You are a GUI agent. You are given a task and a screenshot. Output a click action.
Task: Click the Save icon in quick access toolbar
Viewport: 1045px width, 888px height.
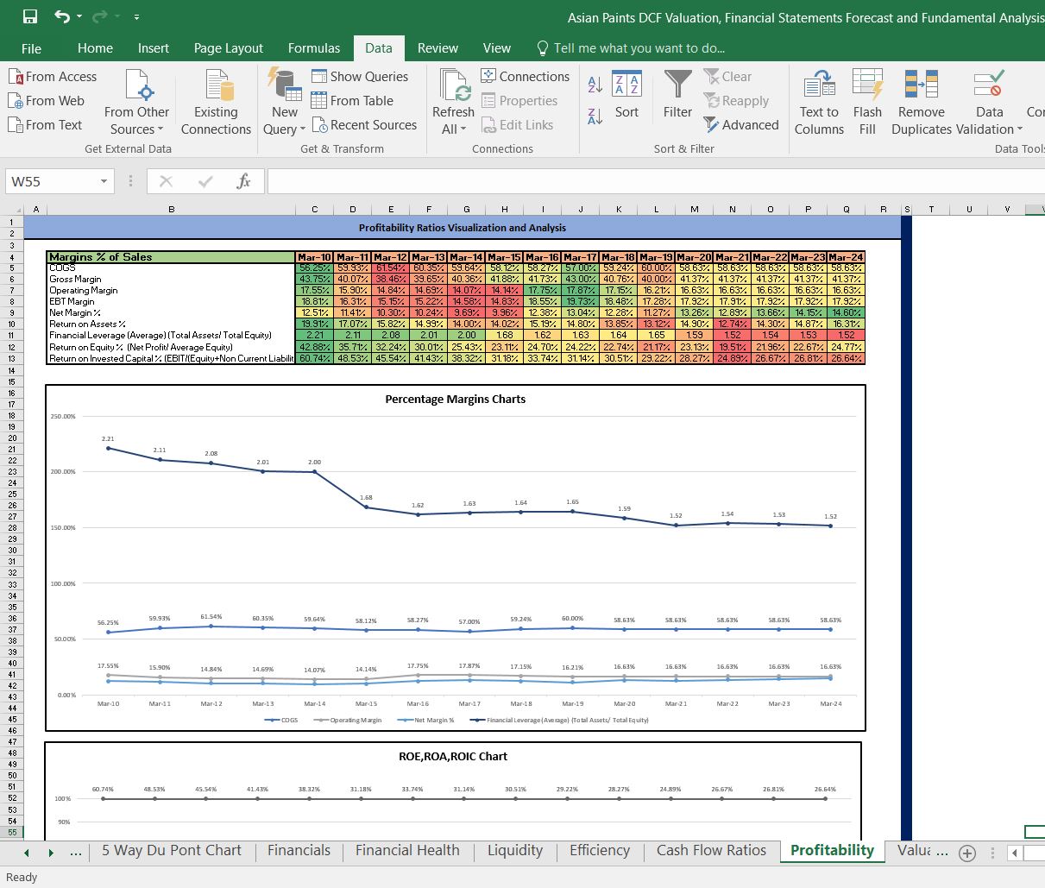click(x=29, y=16)
